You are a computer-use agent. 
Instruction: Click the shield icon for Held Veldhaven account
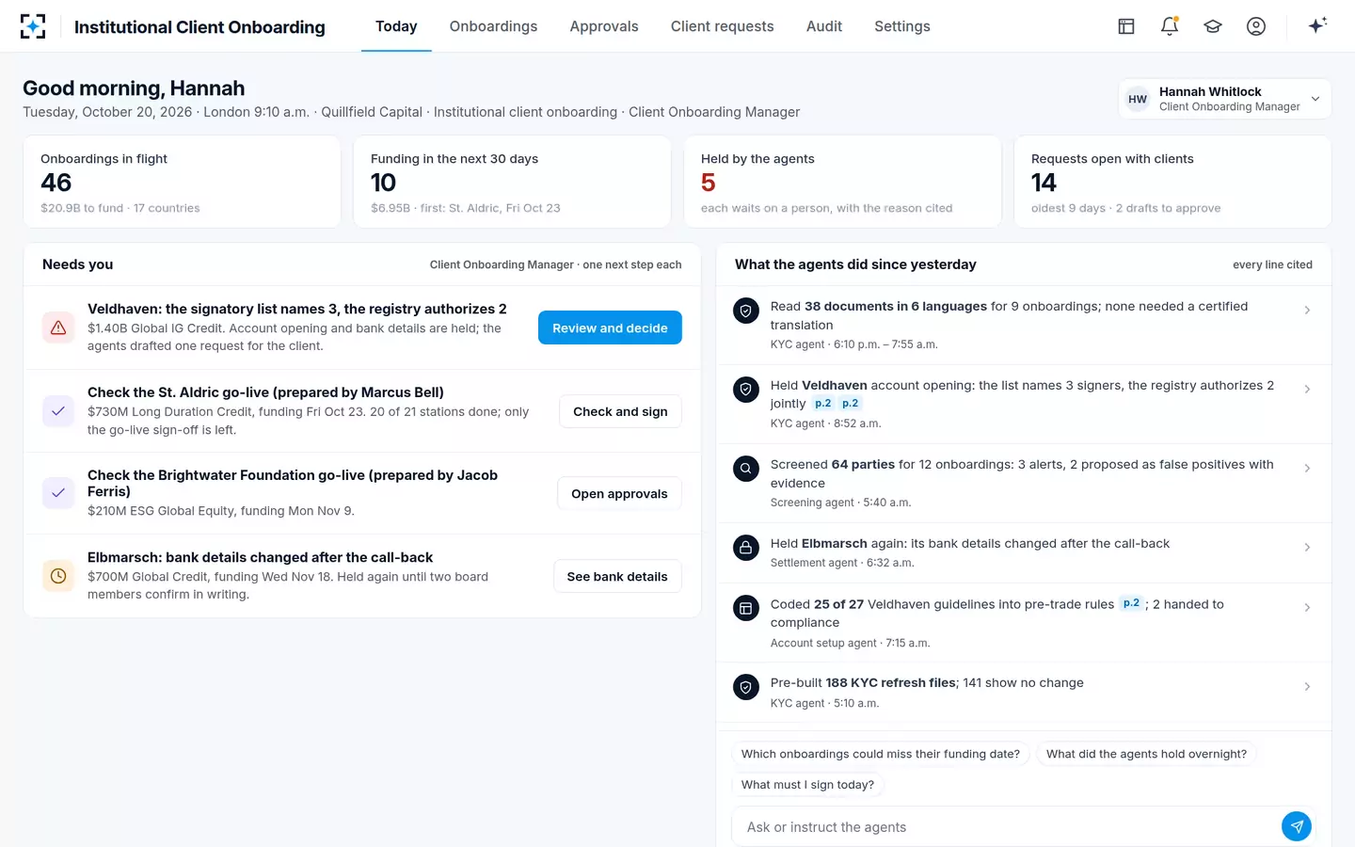tap(746, 390)
